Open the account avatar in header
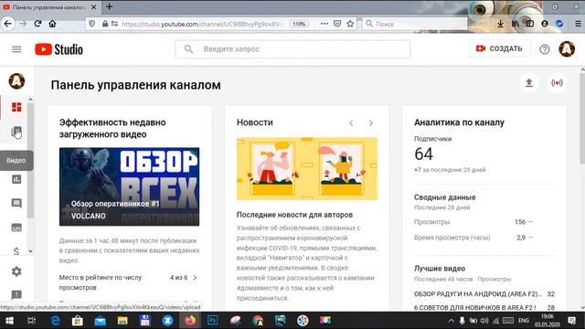Image resolution: width=585 pixels, height=329 pixels. 567,48
